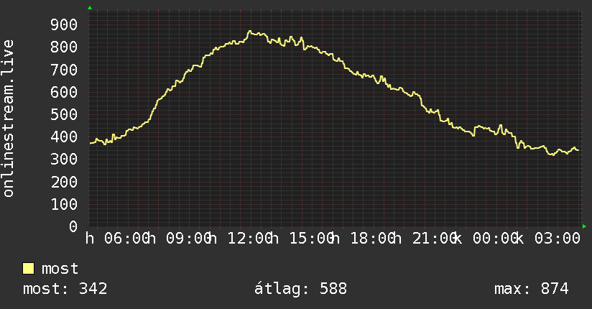This screenshot has width=592, height=309.
Task: Click the 06:00 time label on X axis
Action: click(127, 239)
